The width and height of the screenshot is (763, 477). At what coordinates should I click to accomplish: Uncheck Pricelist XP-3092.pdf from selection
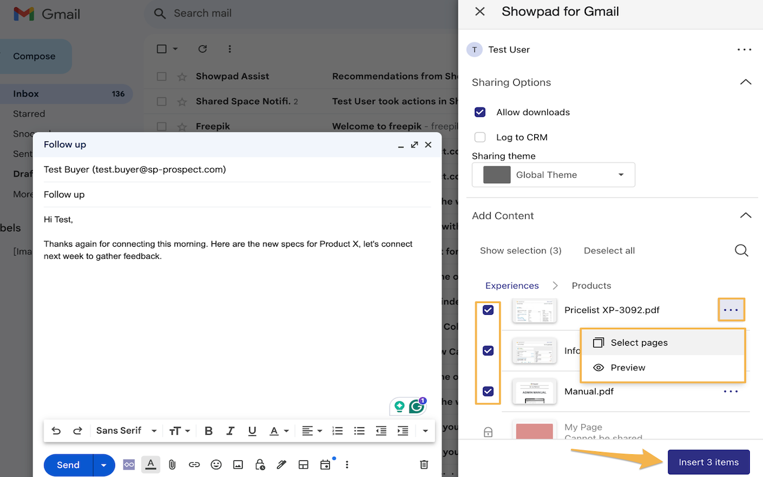(488, 310)
